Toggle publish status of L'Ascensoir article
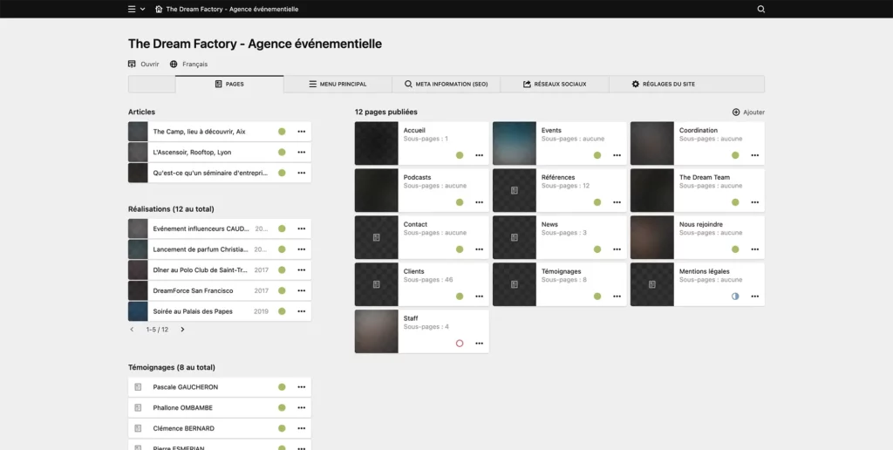Viewport: 893px width, 450px height. [282, 152]
